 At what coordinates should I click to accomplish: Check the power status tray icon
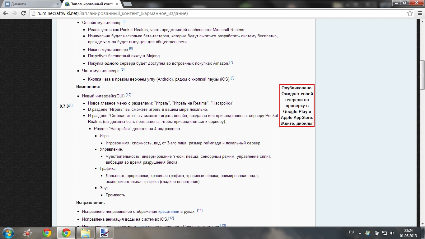[x=376, y=233]
